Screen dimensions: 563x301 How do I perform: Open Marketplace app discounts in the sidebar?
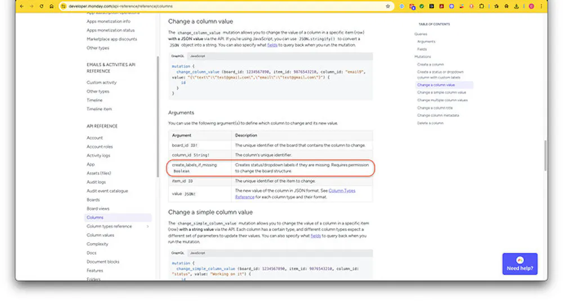point(111,39)
